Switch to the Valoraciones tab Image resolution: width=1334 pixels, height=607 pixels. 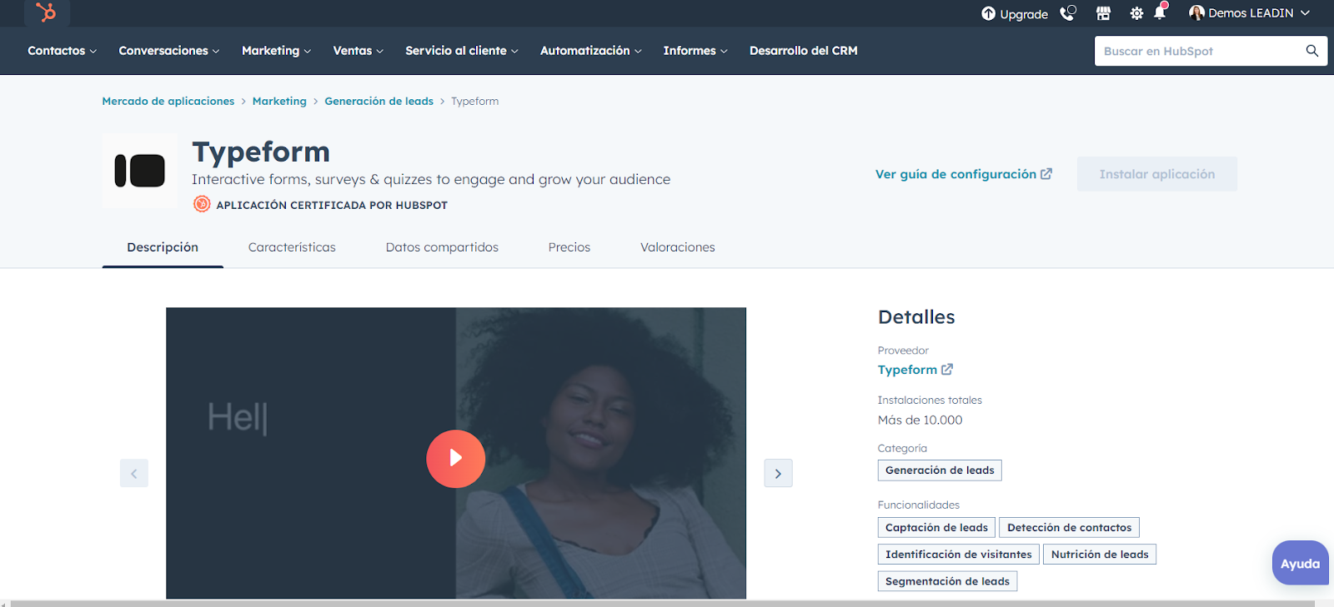pos(678,247)
